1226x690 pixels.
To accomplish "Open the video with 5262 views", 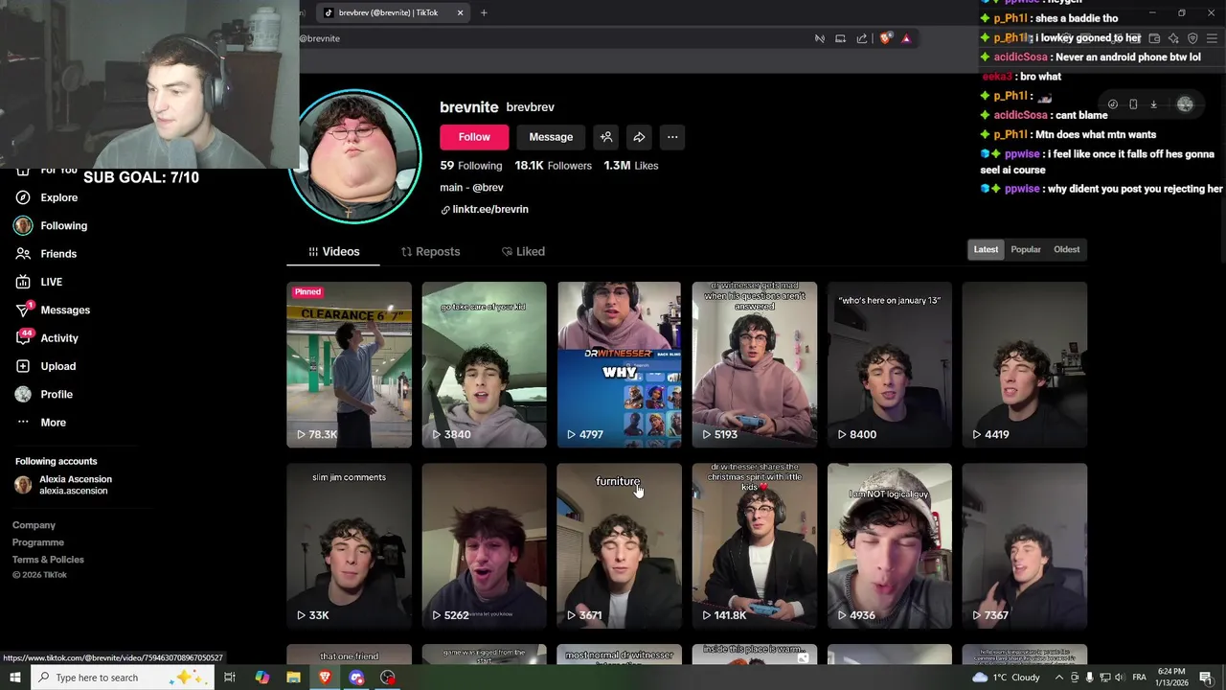I will (x=484, y=546).
